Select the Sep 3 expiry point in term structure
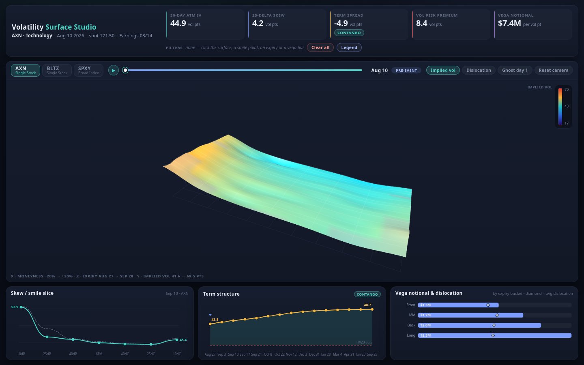The width and height of the screenshot is (584, 365). click(222, 322)
